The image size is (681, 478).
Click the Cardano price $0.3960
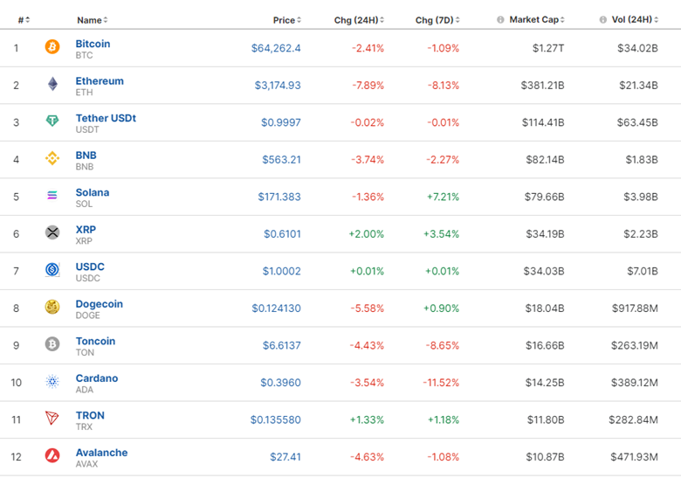[280, 383]
